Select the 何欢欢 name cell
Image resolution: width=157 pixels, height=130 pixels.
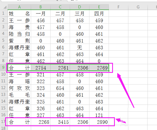click(x=19, y=88)
